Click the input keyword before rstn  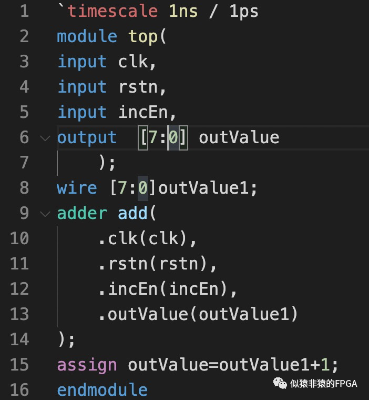coord(82,87)
